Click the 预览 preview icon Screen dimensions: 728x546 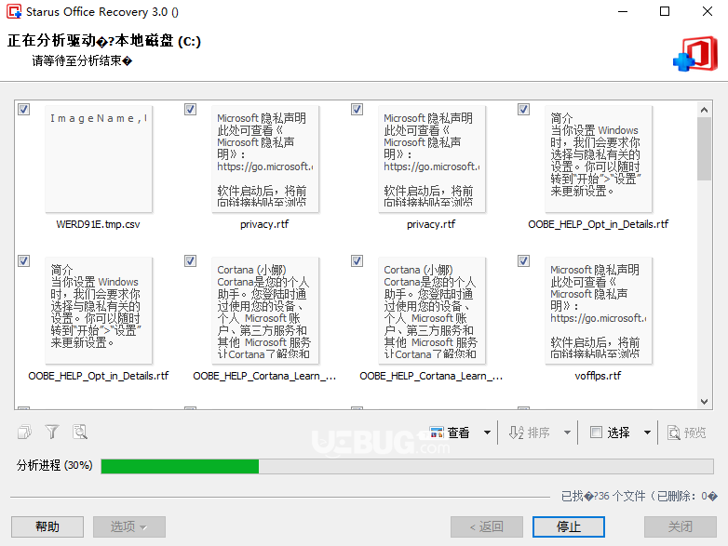(674, 433)
